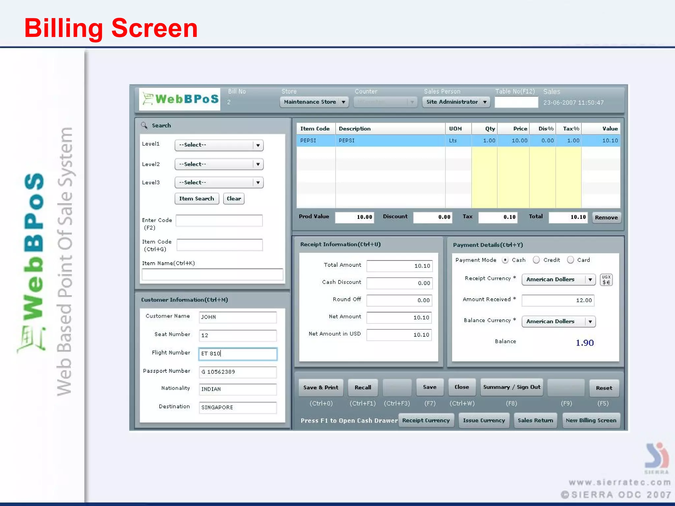Click the Value column header
This screenshot has height=506, width=675.
click(601, 129)
